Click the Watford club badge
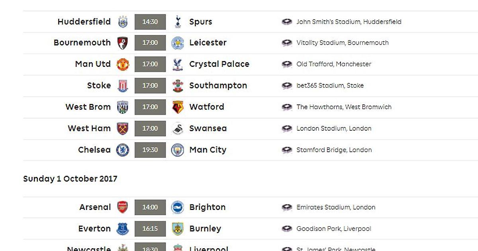 pos(178,107)
